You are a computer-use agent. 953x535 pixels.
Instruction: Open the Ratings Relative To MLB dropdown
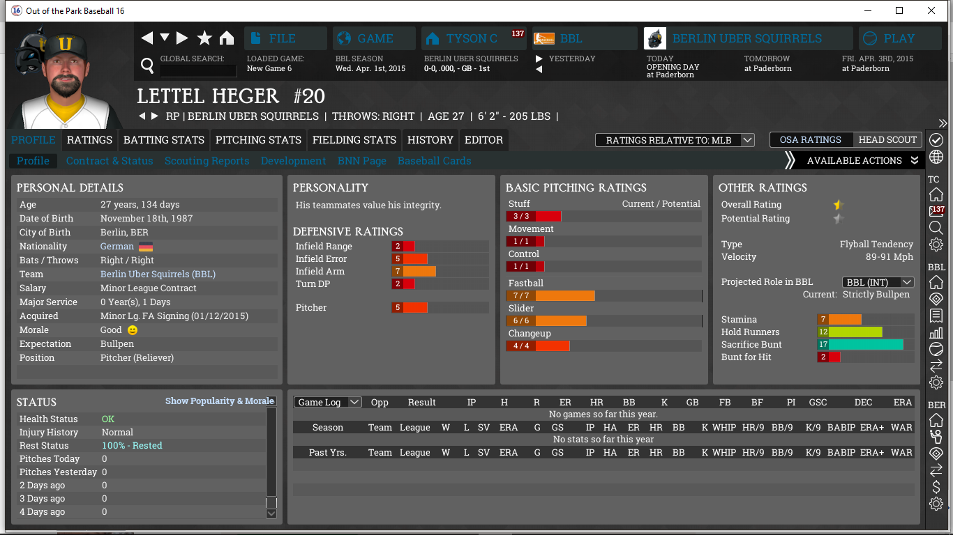675,140
